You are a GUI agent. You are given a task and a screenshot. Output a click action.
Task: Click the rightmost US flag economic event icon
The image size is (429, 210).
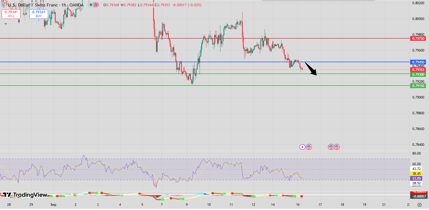click(337, 147)
